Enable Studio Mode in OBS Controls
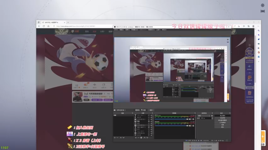The image size is (268, 150). [x=222, y=122]
